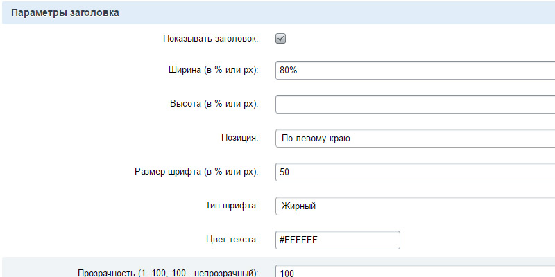Click the Позиция label text
555x277 pixels.
(x=240, y=138)
